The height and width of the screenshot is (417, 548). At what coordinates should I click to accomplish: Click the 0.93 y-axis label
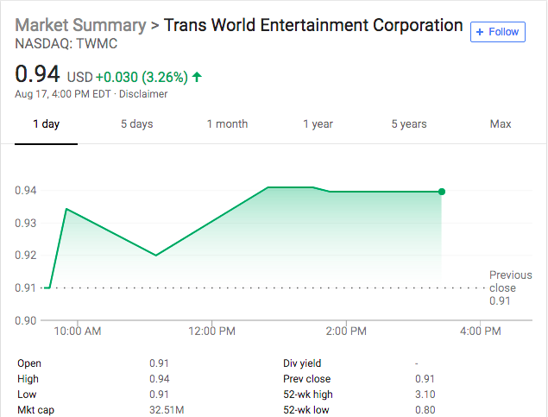(x=26, y=223)
